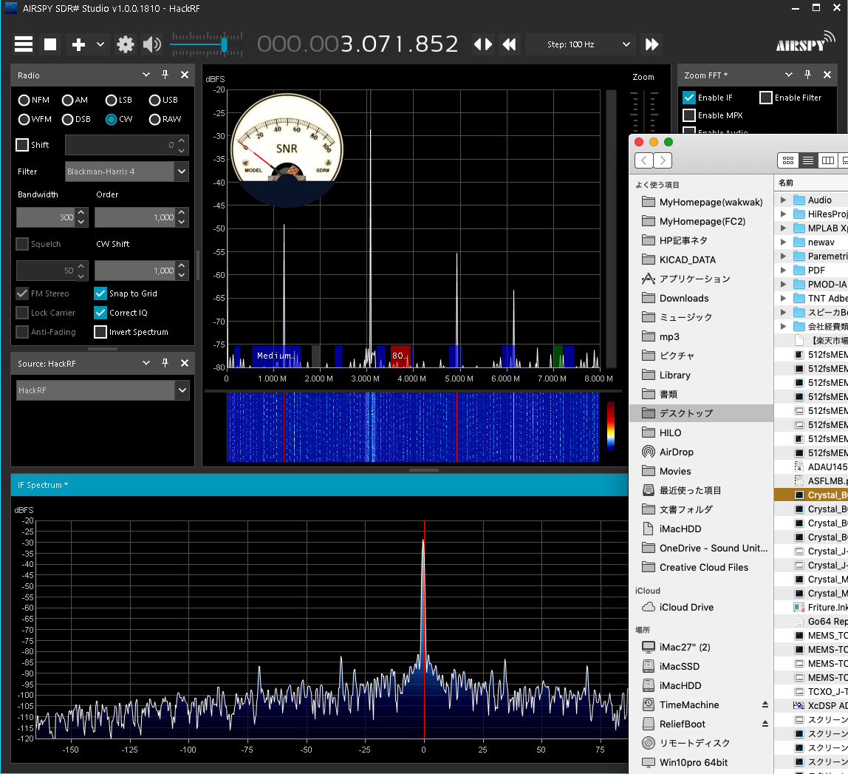Switch Finder to icon view
This screenshot has width=848, height=774.
pos(788,160)
